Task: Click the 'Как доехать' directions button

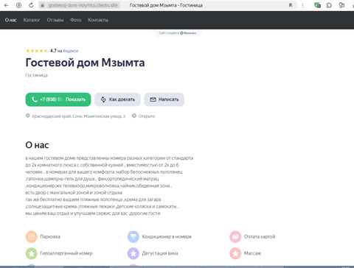Action: [117, 99]
